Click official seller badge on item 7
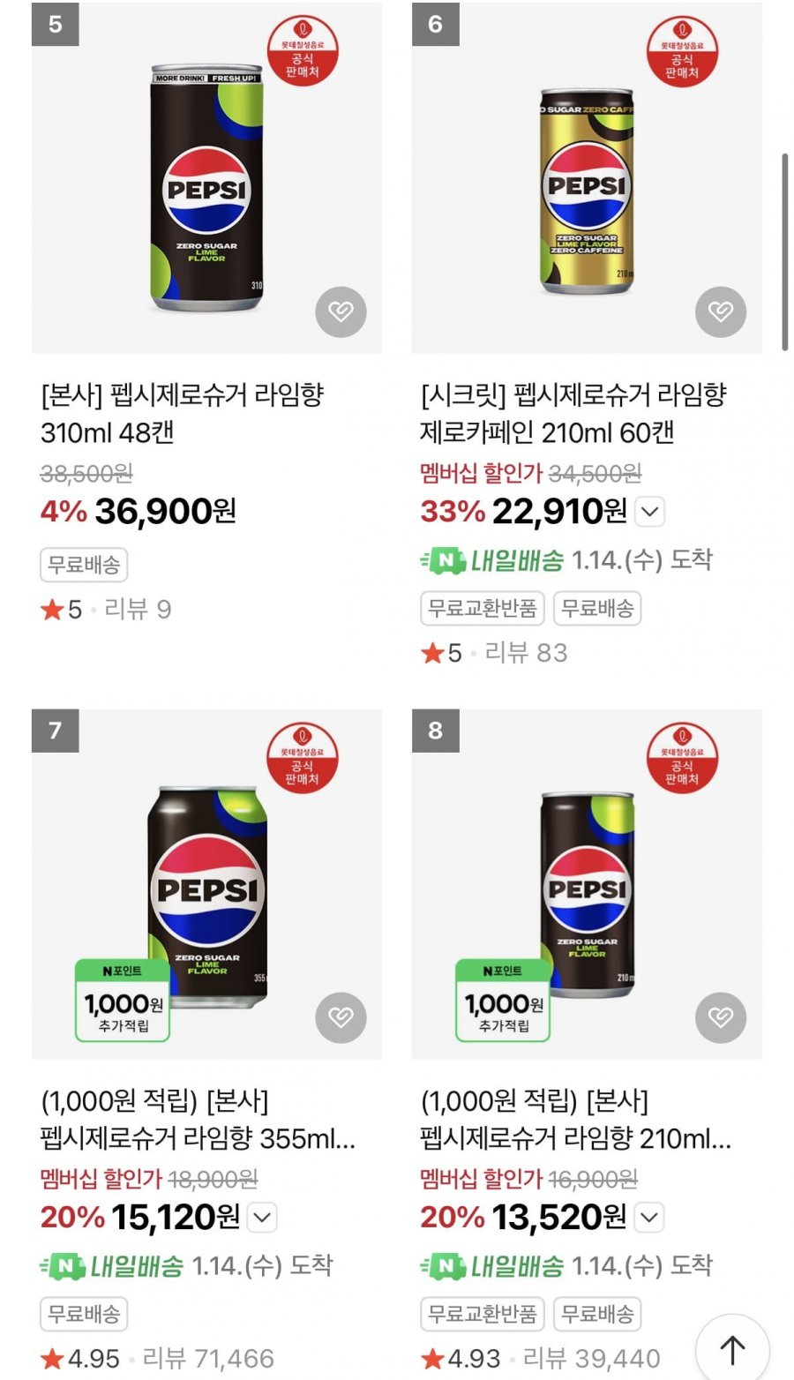This screenshot has height=1380, width=794. pos(303,758)
